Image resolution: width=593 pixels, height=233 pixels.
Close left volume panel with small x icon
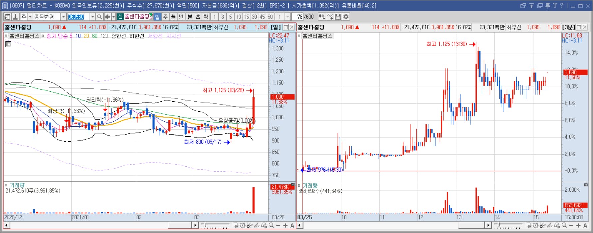click(293, 184)
